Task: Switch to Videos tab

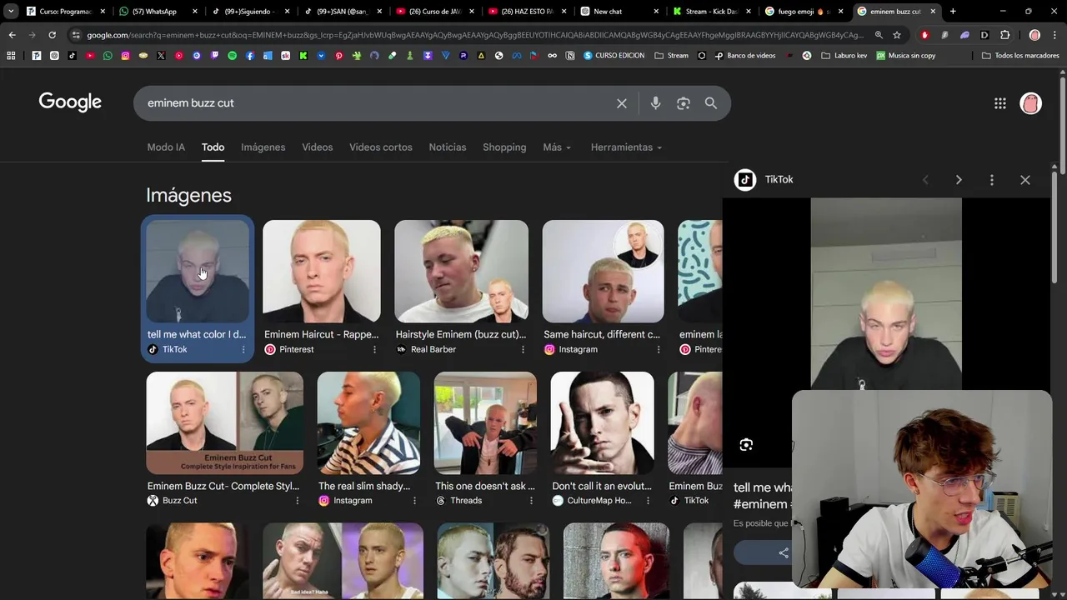Action: pyautogui.click(x=317, y=147)
